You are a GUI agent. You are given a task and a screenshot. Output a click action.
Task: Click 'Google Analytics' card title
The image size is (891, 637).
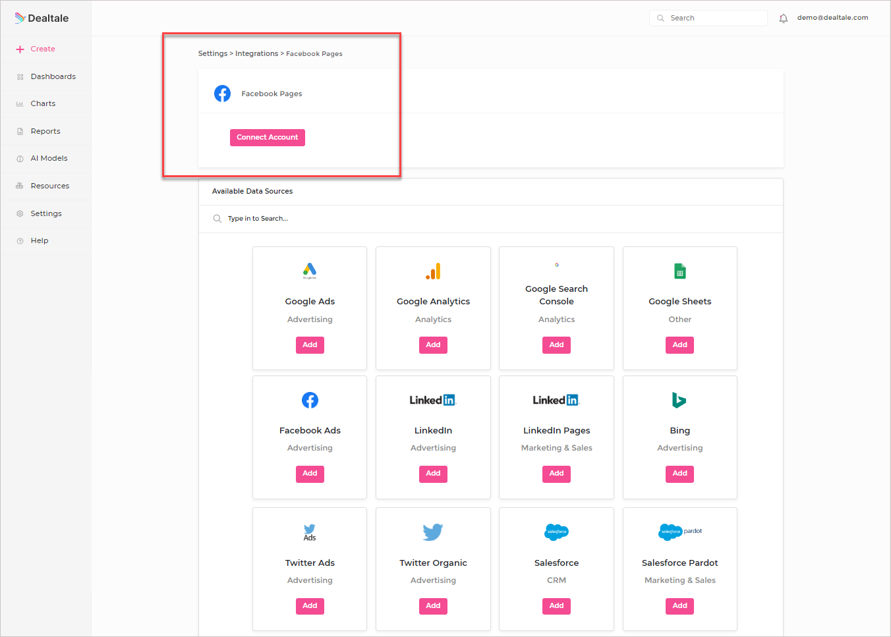[x=433, y=302]
